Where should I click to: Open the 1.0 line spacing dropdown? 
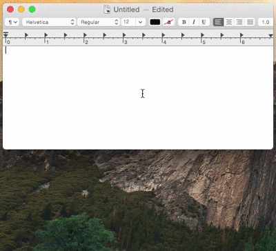pos(266,22)
